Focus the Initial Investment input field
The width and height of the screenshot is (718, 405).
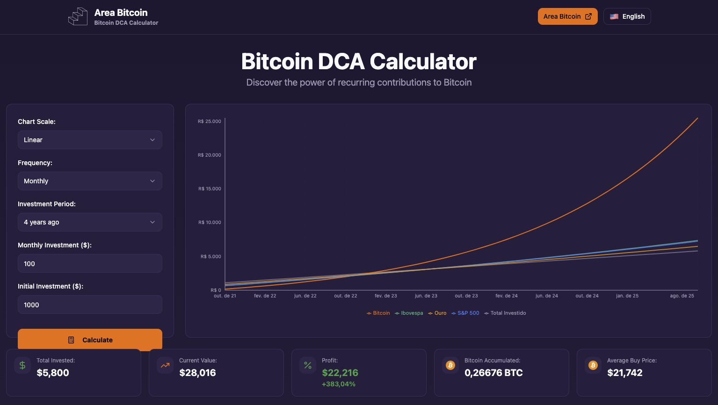coord(90,305)
